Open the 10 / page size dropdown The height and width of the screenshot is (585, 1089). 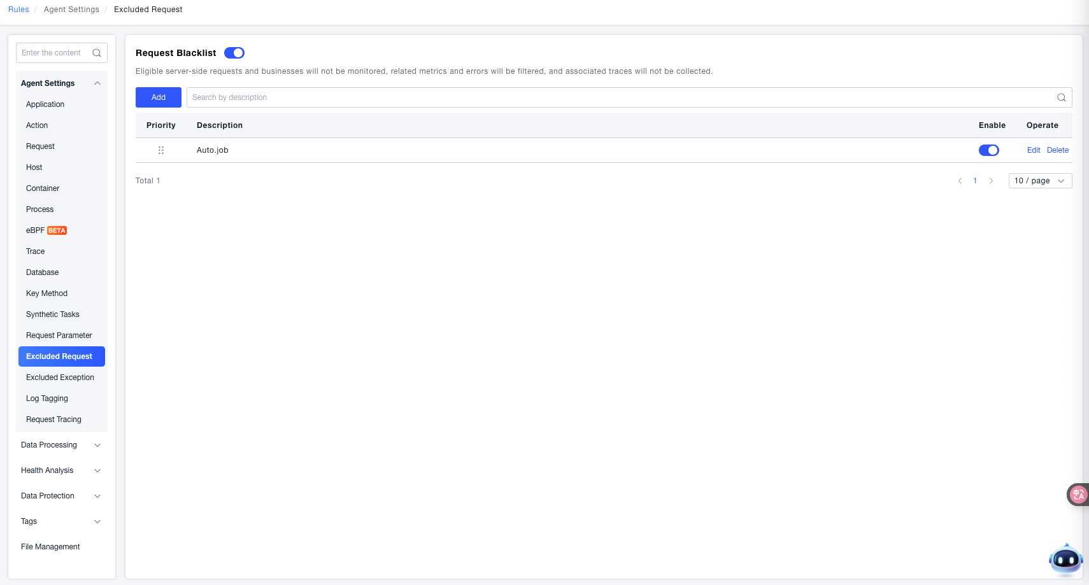[x=1040, y=181]
